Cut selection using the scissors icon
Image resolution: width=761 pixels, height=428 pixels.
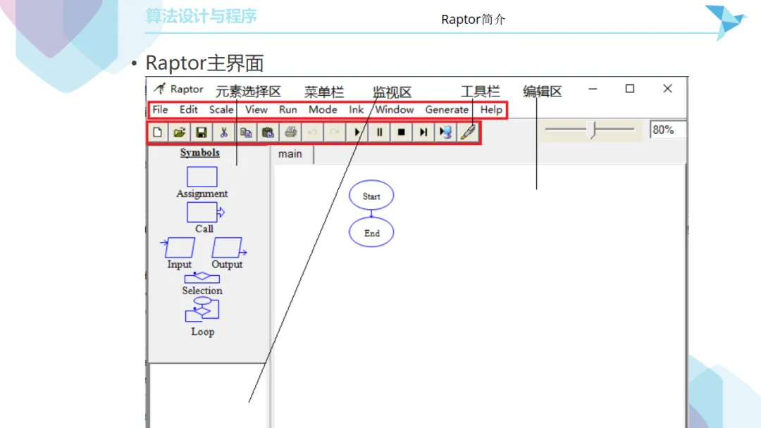pos(224,132)
